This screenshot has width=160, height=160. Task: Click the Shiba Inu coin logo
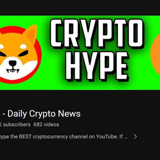pos(20,54)
